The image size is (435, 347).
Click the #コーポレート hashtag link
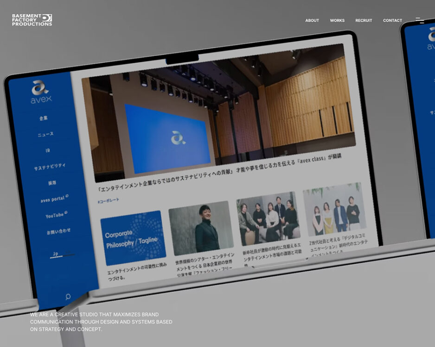coord(108,200)
